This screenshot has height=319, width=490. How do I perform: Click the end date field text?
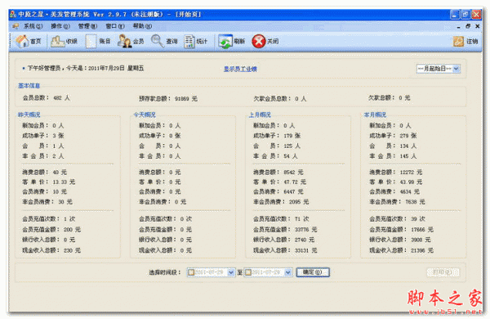[x=266, y=272]
